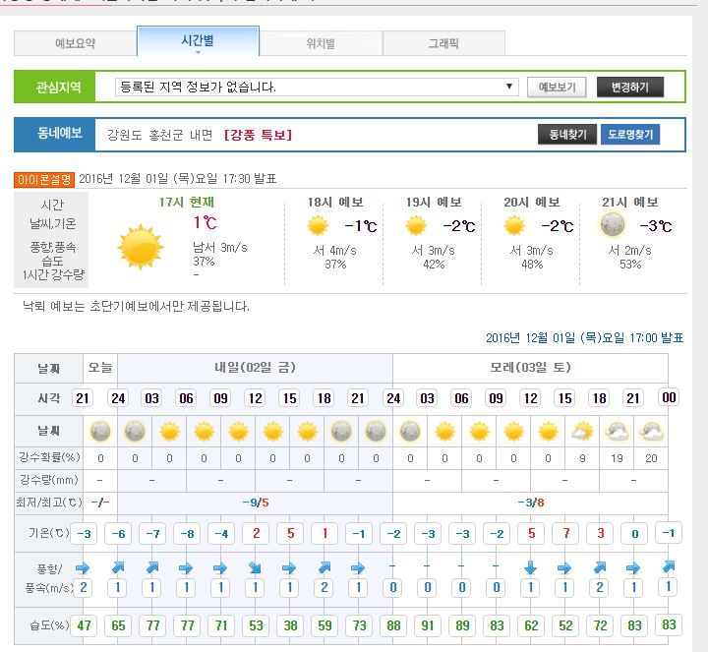The height and width of the screenshot is (652, 708).
Task: Open the 강풍 특보 warning link
Action: coord(258,135)
